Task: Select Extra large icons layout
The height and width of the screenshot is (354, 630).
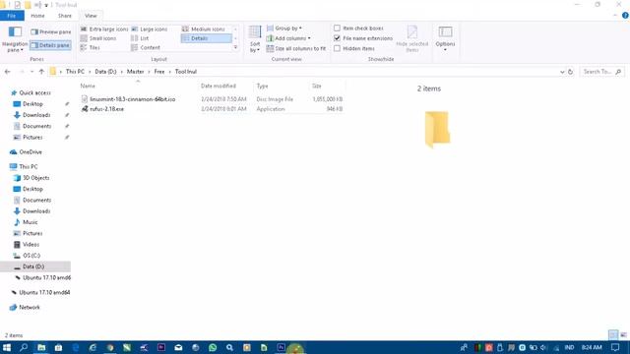Action: click(x=104, y=29)
